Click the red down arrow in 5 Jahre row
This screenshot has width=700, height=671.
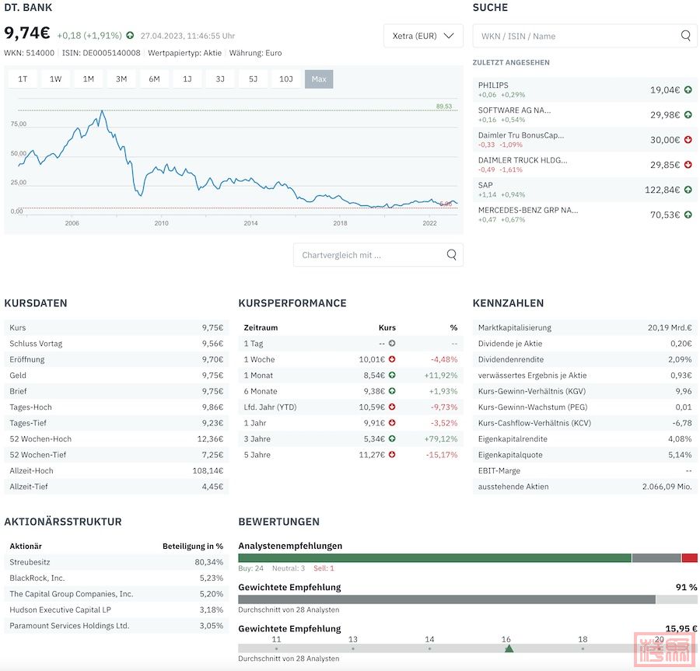click(x=392, y=455)
